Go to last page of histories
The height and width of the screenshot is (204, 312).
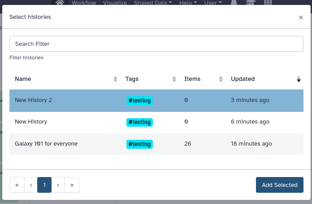[72, 185]
